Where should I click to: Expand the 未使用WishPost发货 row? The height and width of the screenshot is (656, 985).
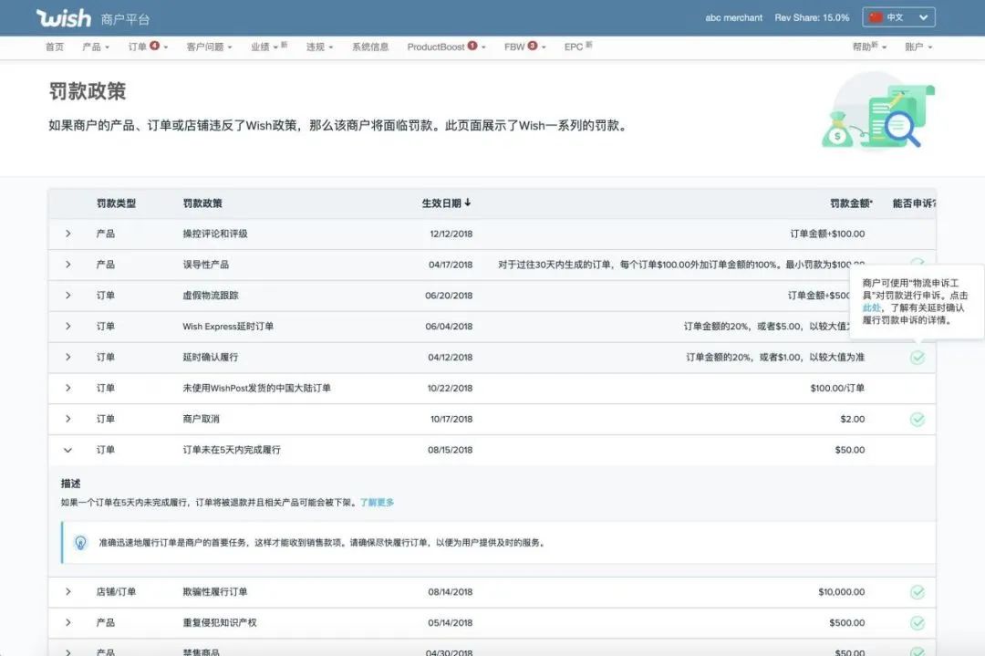67,388
